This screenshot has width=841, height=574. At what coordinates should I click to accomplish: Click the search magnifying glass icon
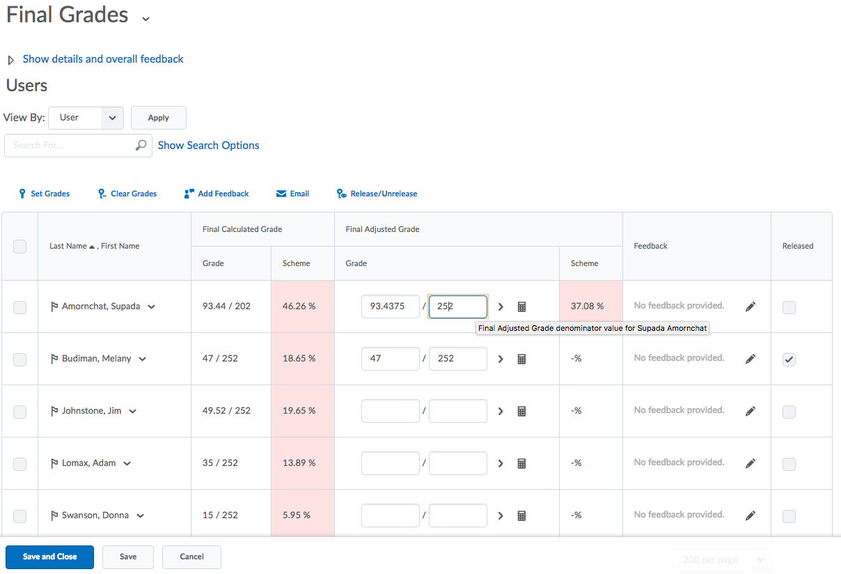(141, 145)
